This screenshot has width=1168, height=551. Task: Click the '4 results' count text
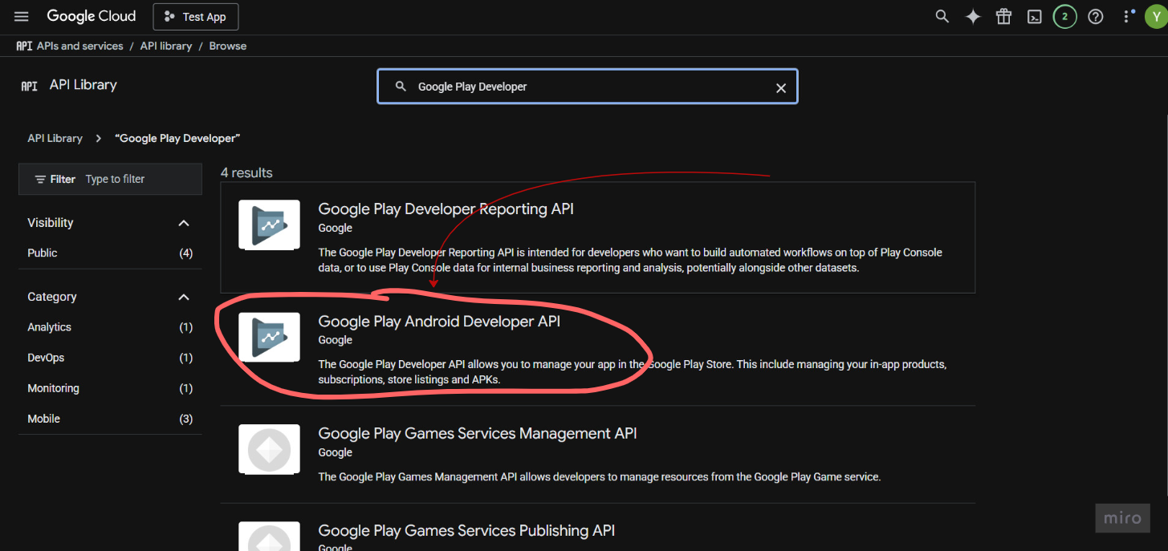(x=246, y=172)
